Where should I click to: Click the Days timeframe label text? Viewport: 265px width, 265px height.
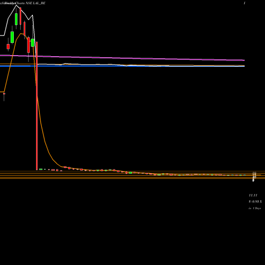pos(254,208)
